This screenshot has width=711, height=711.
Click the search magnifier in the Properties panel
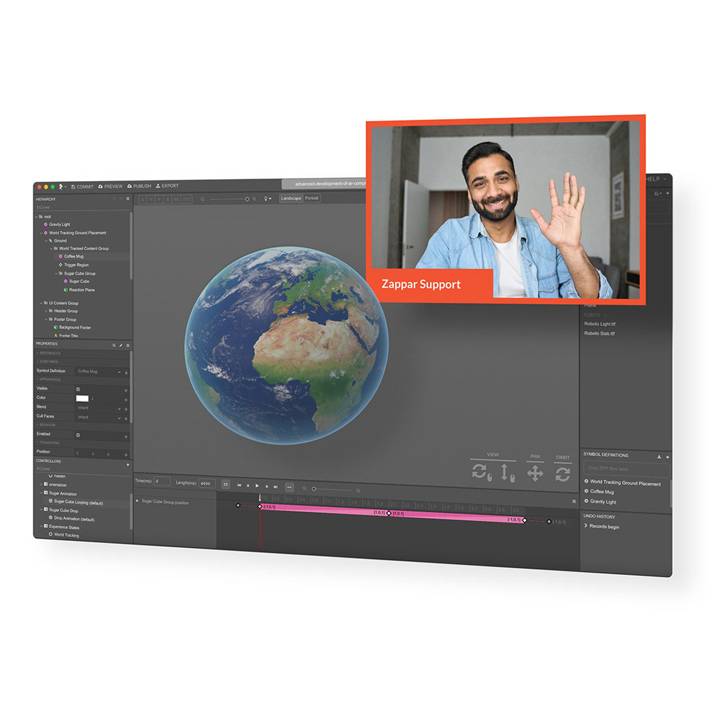(114, 345)
